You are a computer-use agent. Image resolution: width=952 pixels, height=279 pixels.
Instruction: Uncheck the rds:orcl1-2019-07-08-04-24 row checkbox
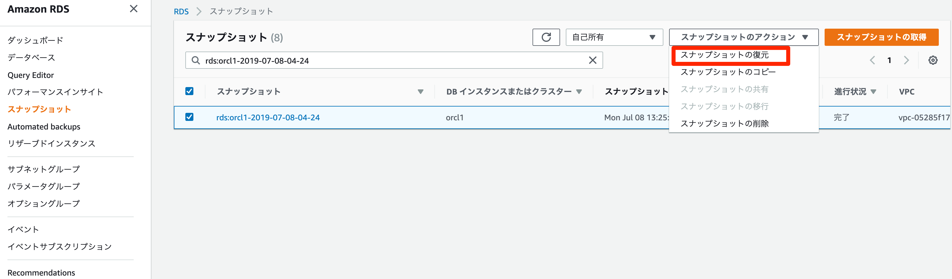(x=189, y=117)
